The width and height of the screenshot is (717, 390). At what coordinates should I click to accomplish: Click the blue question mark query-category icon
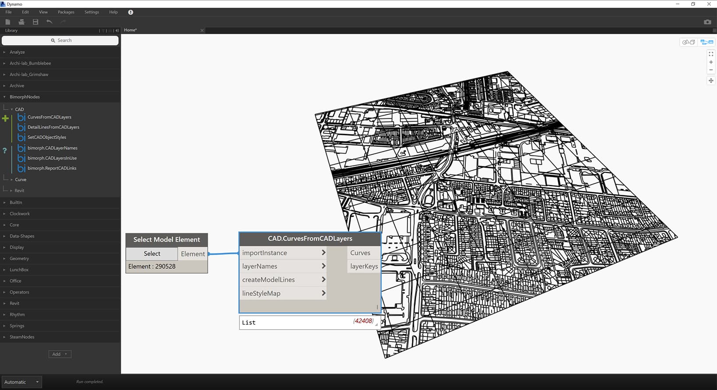pos(5,151)
